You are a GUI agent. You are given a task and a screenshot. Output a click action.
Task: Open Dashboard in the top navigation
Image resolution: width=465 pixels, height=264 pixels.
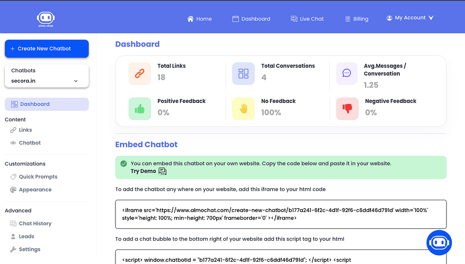(x=251, y=18)
